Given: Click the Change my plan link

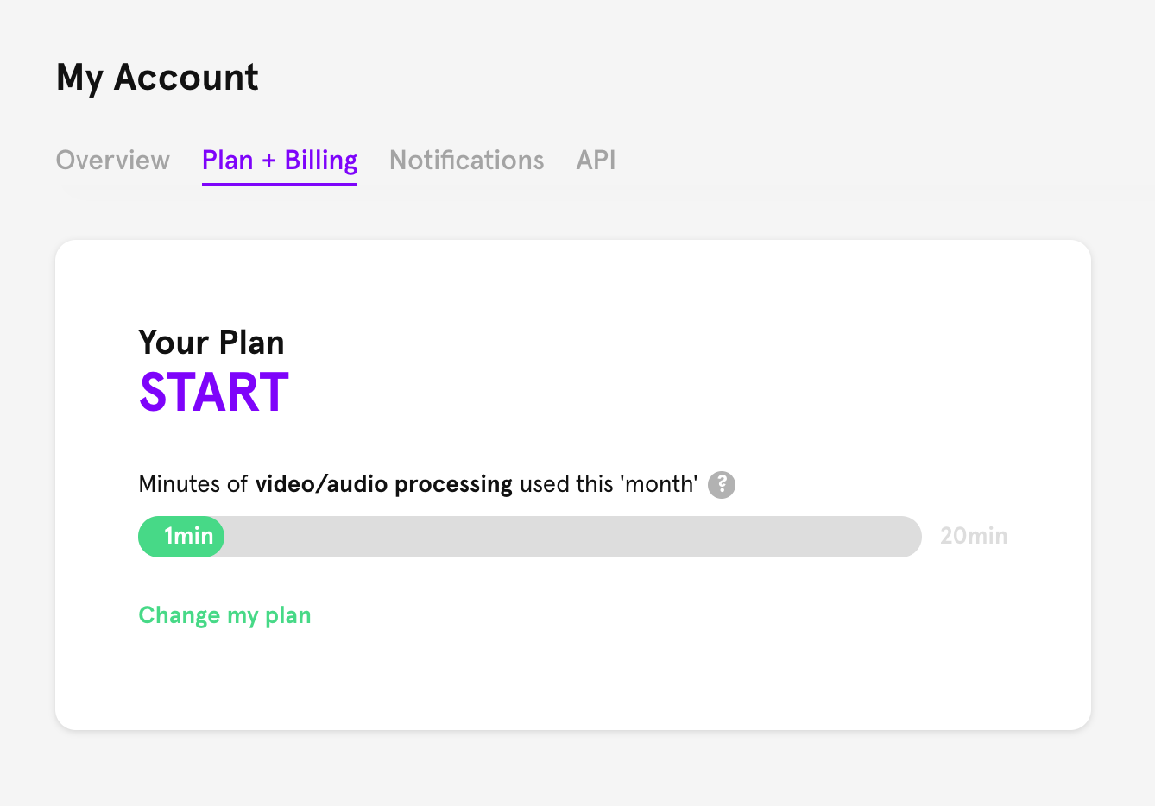Looking at the screenshot, I should [224, 615].
